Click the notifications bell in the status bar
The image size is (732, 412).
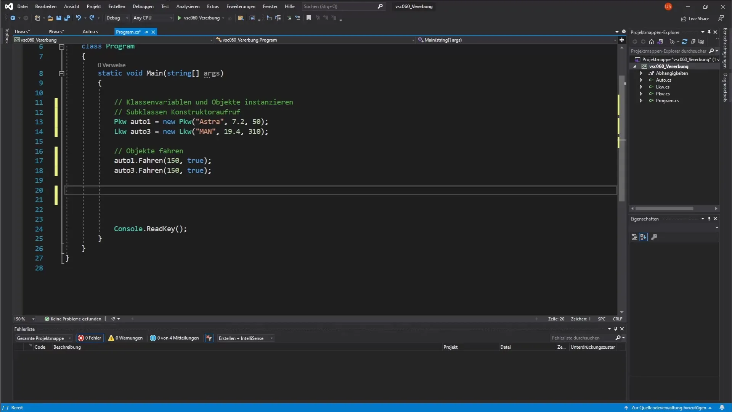point(722,407)
